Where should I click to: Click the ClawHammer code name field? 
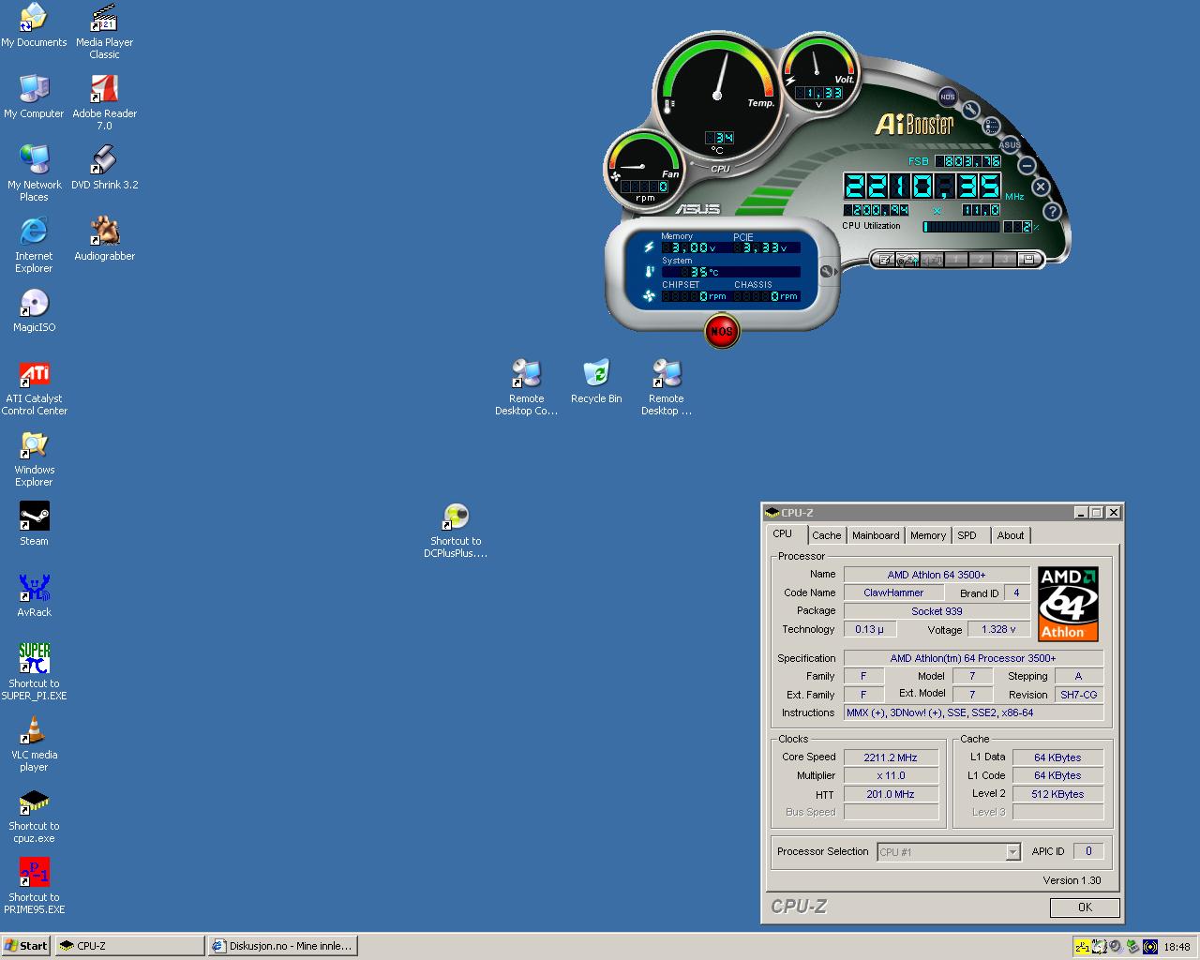coord(893,592)
